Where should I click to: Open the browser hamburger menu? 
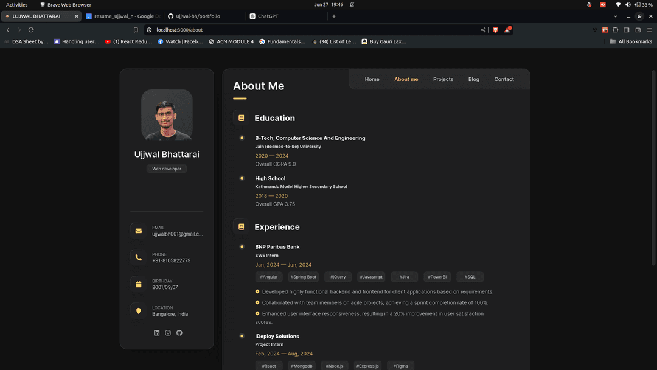pos(650,30)
